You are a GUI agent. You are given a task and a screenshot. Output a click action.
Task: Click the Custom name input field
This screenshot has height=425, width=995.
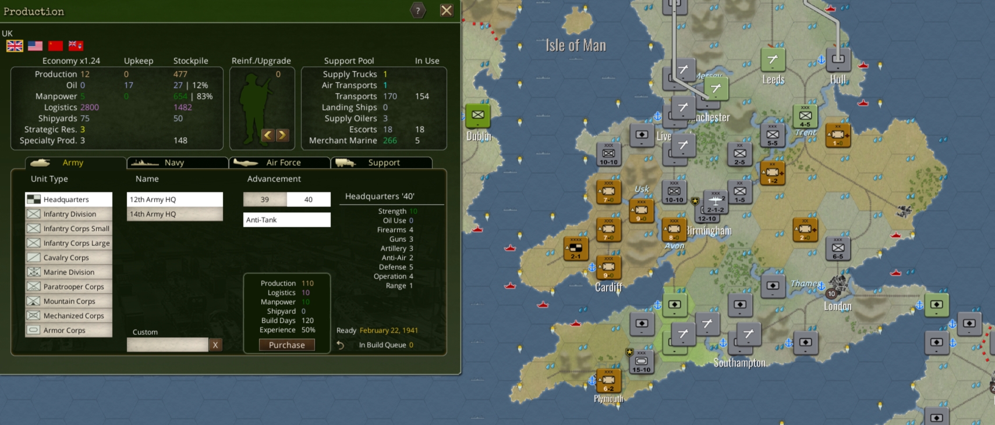(x=168, y=345)
